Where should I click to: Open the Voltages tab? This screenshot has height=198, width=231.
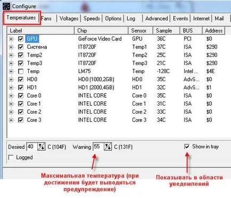(x=69, y=19)
